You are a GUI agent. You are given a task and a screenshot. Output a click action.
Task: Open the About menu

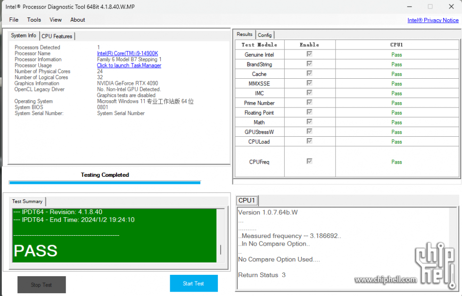pos(77,20)
